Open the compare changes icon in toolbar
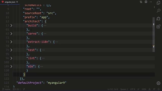The width and height of the screenshot is (162, 91). click(x=141, y=2)
